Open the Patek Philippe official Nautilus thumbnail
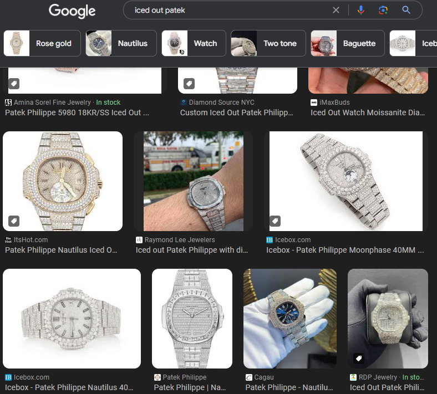 pyautogui.click(x=192, y=319)
